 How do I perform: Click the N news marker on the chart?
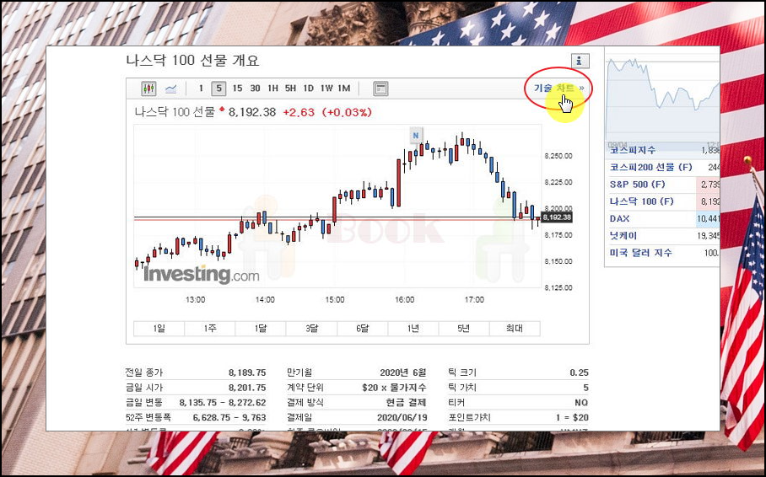click(x=416, y=135)
